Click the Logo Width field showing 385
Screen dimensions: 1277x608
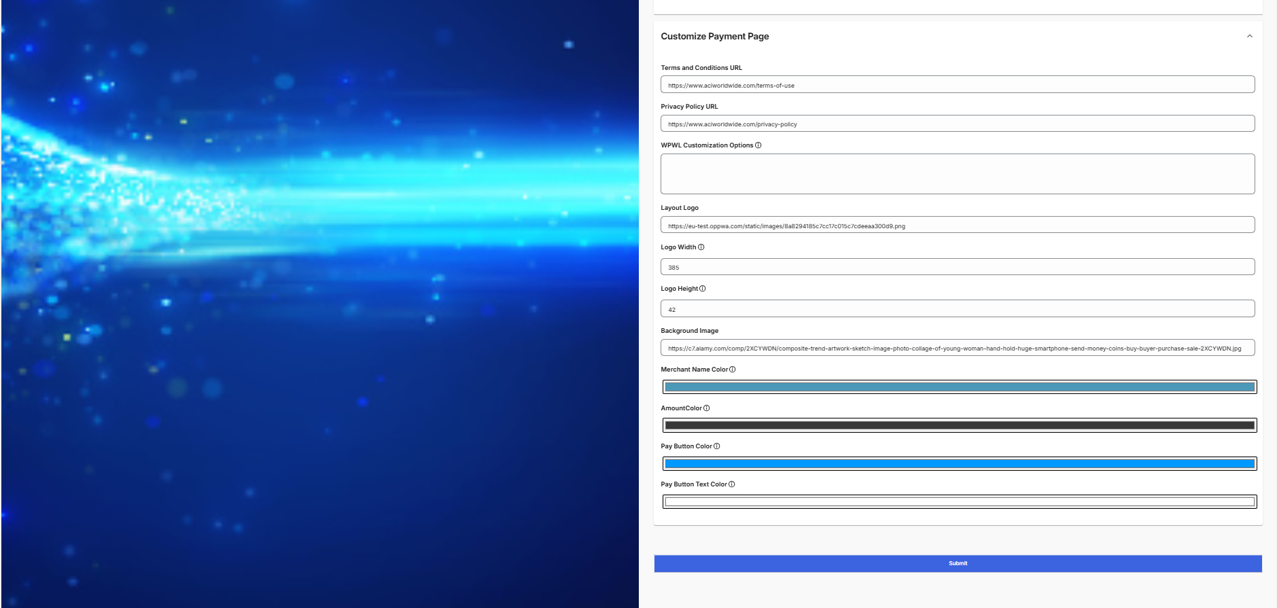click(958, 267)
